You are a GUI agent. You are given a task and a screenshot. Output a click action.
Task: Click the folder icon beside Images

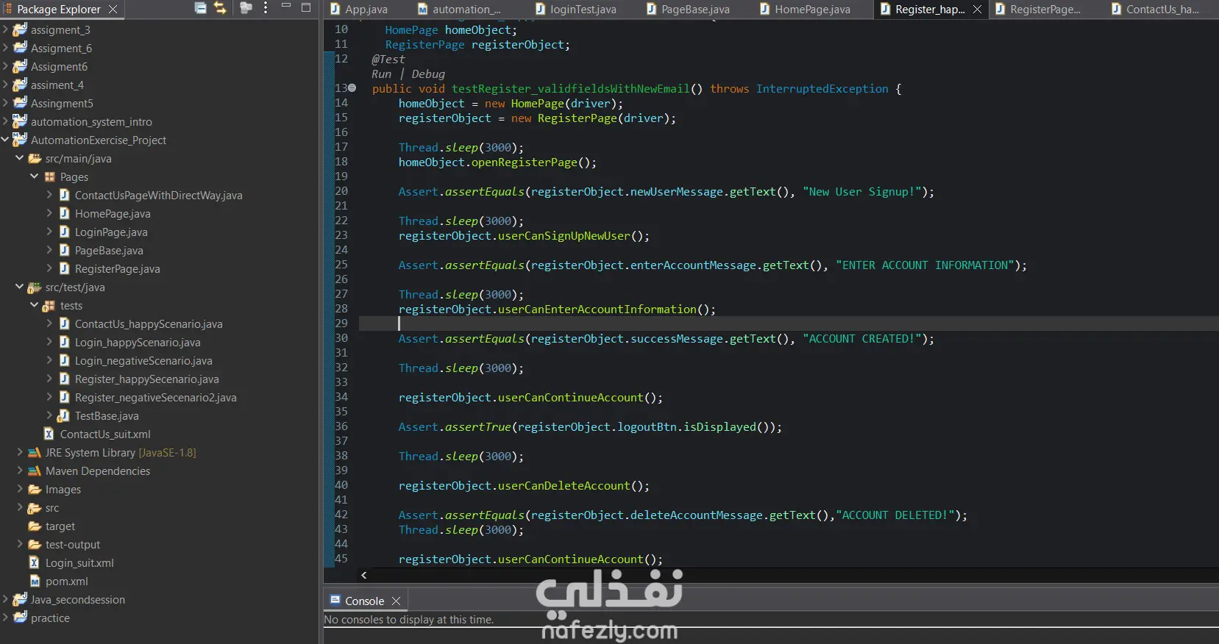coord(35,489)
